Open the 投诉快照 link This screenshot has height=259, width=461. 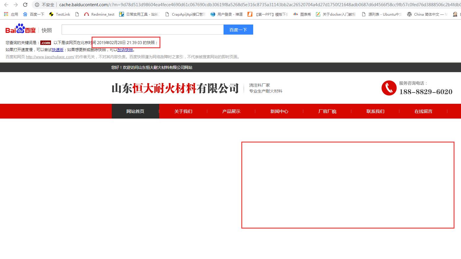click(125, 50)
